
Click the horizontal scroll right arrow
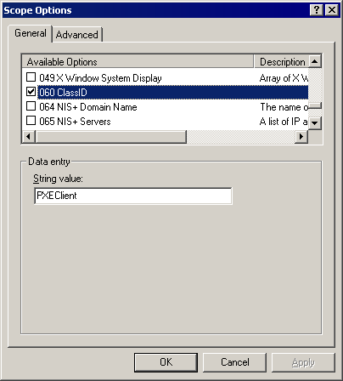301,137
